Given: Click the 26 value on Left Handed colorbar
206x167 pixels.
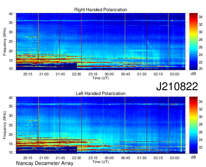Looking at the screenshot, I should coord(201,132).
